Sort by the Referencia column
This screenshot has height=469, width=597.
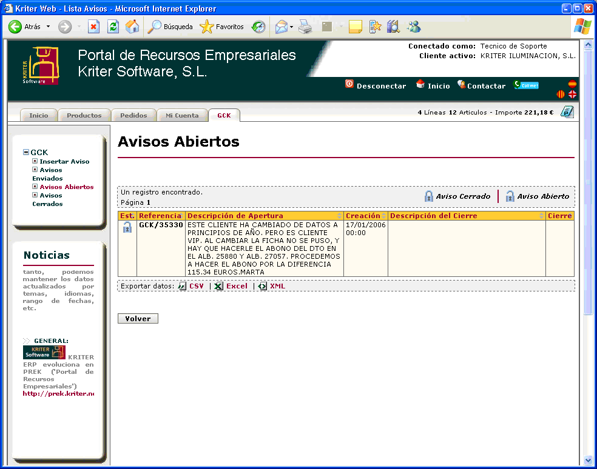tap(161, 216)
